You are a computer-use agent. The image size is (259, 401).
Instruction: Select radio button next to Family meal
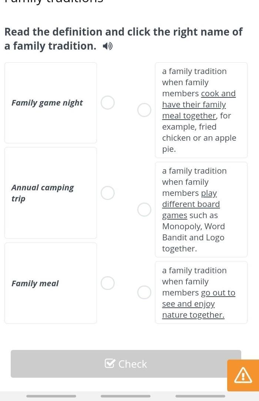point(108,283)
